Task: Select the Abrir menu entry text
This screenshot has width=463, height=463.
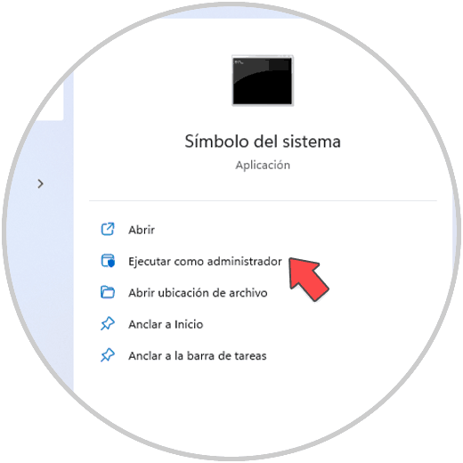Action: click(x=142, y=230)
